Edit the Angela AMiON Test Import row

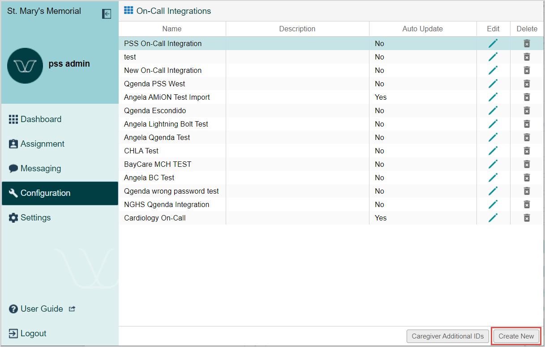pos(493,97)
